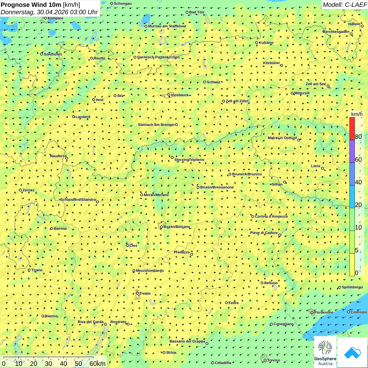The height and width of the screenshot is (368, 368).
Task: Click the Belluno city marker
Action: [x=262, y=283]
